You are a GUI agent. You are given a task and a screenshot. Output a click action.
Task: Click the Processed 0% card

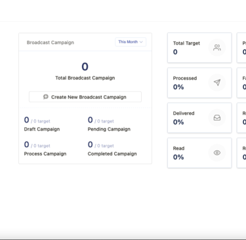[199, 83]
